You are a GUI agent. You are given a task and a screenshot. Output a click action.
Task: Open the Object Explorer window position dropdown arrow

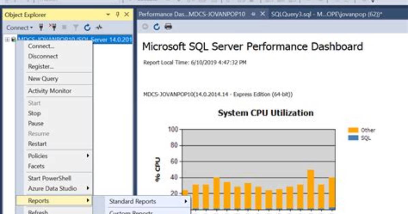tap(108, 15)
